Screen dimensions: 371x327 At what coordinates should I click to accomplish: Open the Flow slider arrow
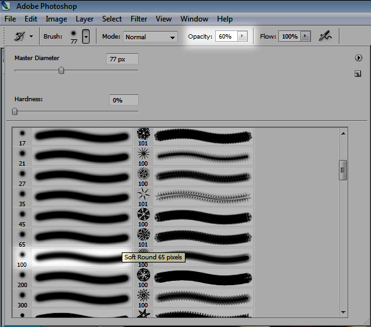[x=305, y=36]
